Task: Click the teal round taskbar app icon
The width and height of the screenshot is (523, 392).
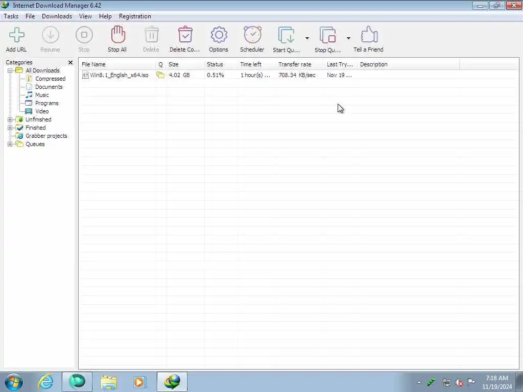Action: (x=77, y=382)
